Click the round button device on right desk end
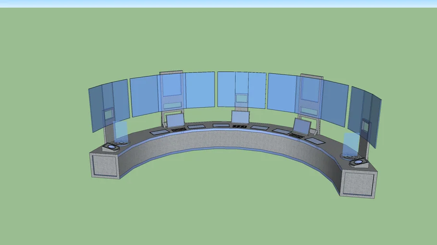This screenshot has width=437, height=245. pos(359,162)
